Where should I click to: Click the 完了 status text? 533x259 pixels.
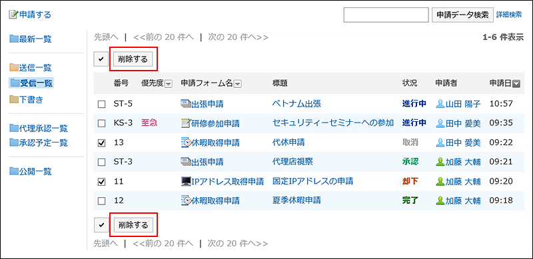pos(410,201)
